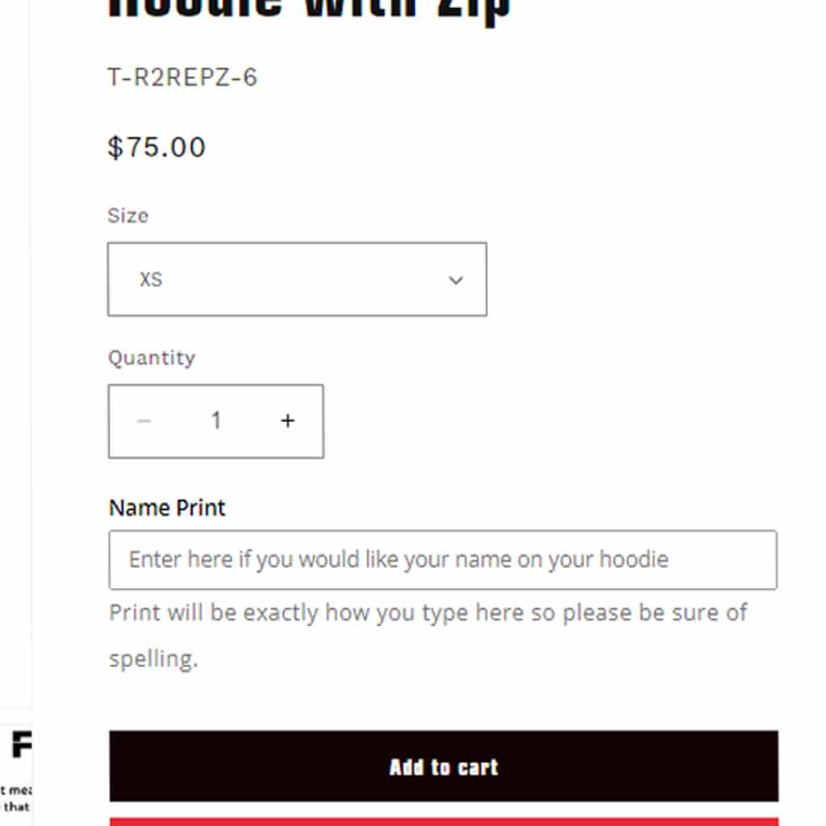Click the red button below Add to cart

pyautogui.click(x=444, y=821)
